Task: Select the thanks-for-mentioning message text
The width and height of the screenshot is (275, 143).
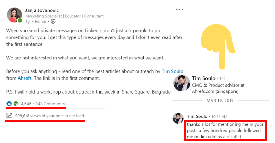Action: point(225,130)
